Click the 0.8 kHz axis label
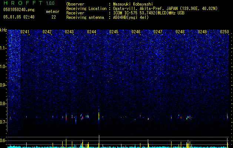This screenshot has height=148, width=233. (3, 104)
